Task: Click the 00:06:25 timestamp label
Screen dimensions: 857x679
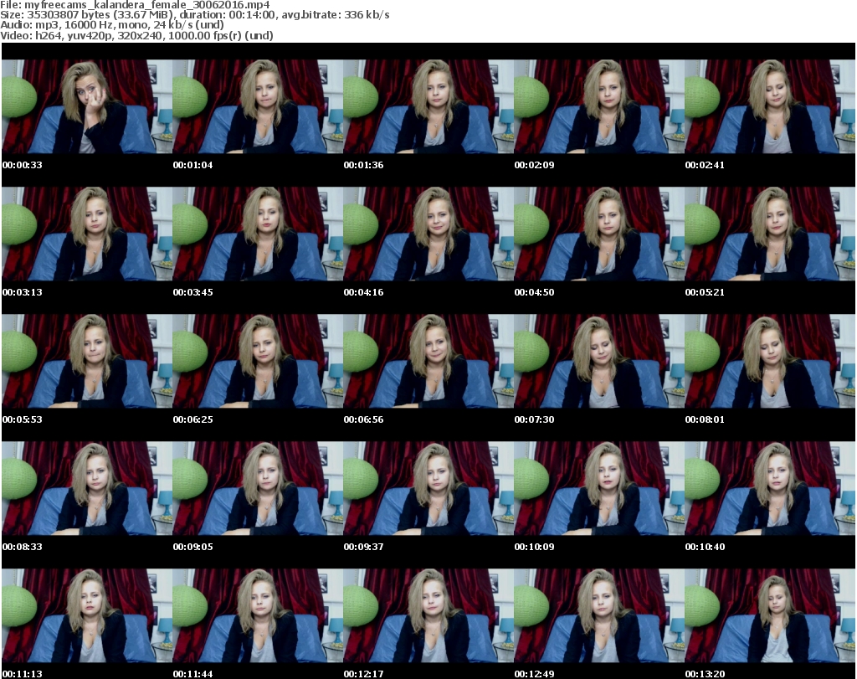Action: (193, 419)
